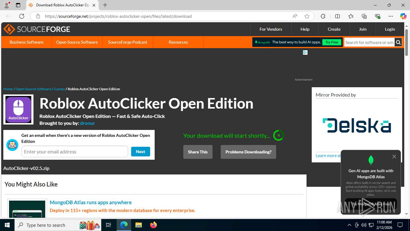Viewport: 410px width, 231px height.
Task: Click Problems Downloading? button
Action: 248,152
